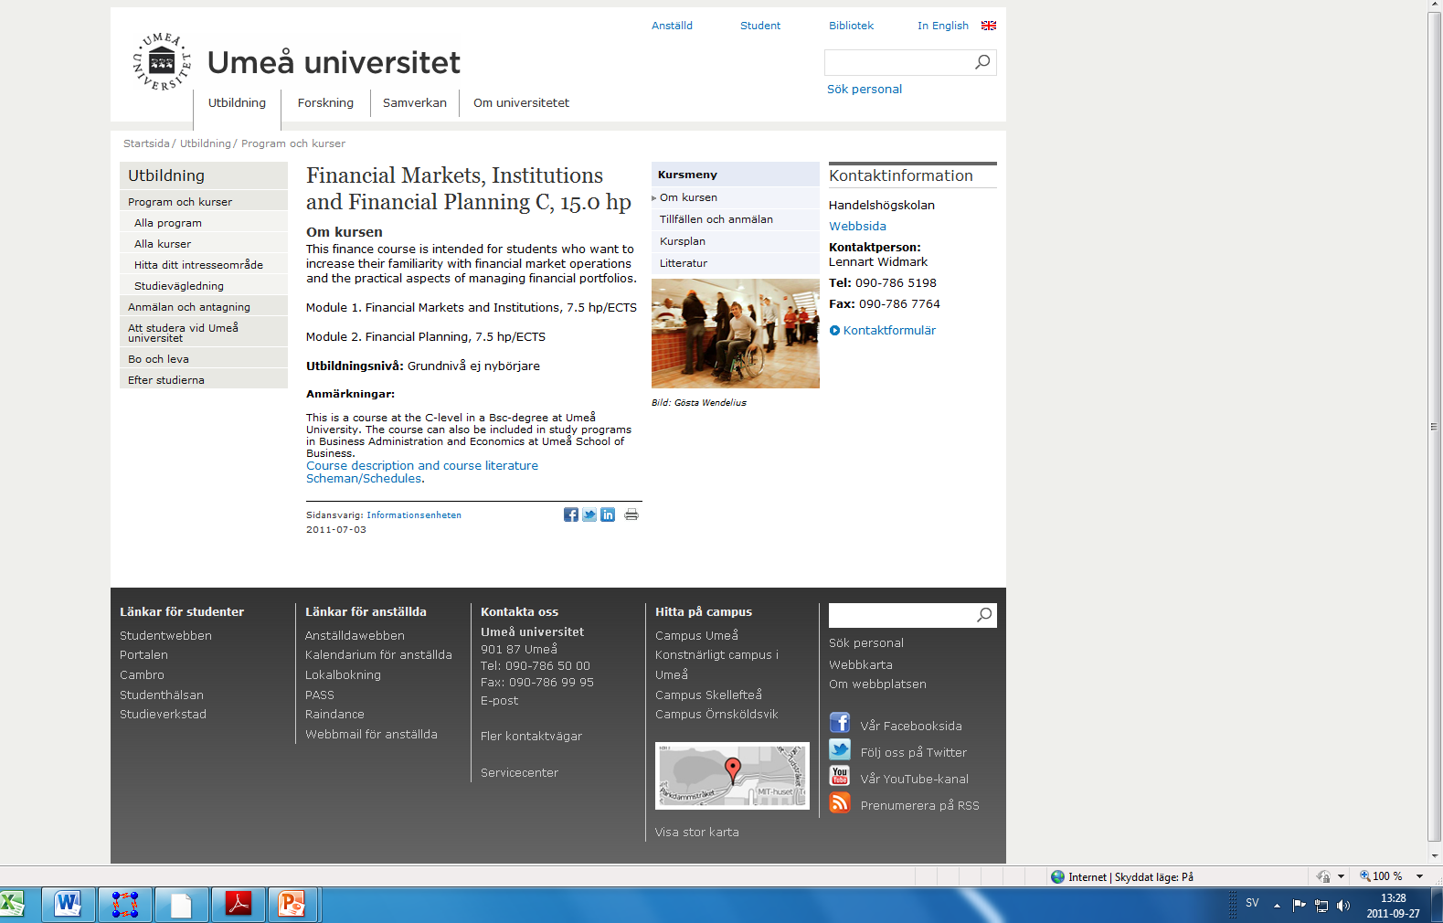The width and height of the screenshot is (1443, 923).
Task: Click Sök personal under top search
Action: coord(865,90)
